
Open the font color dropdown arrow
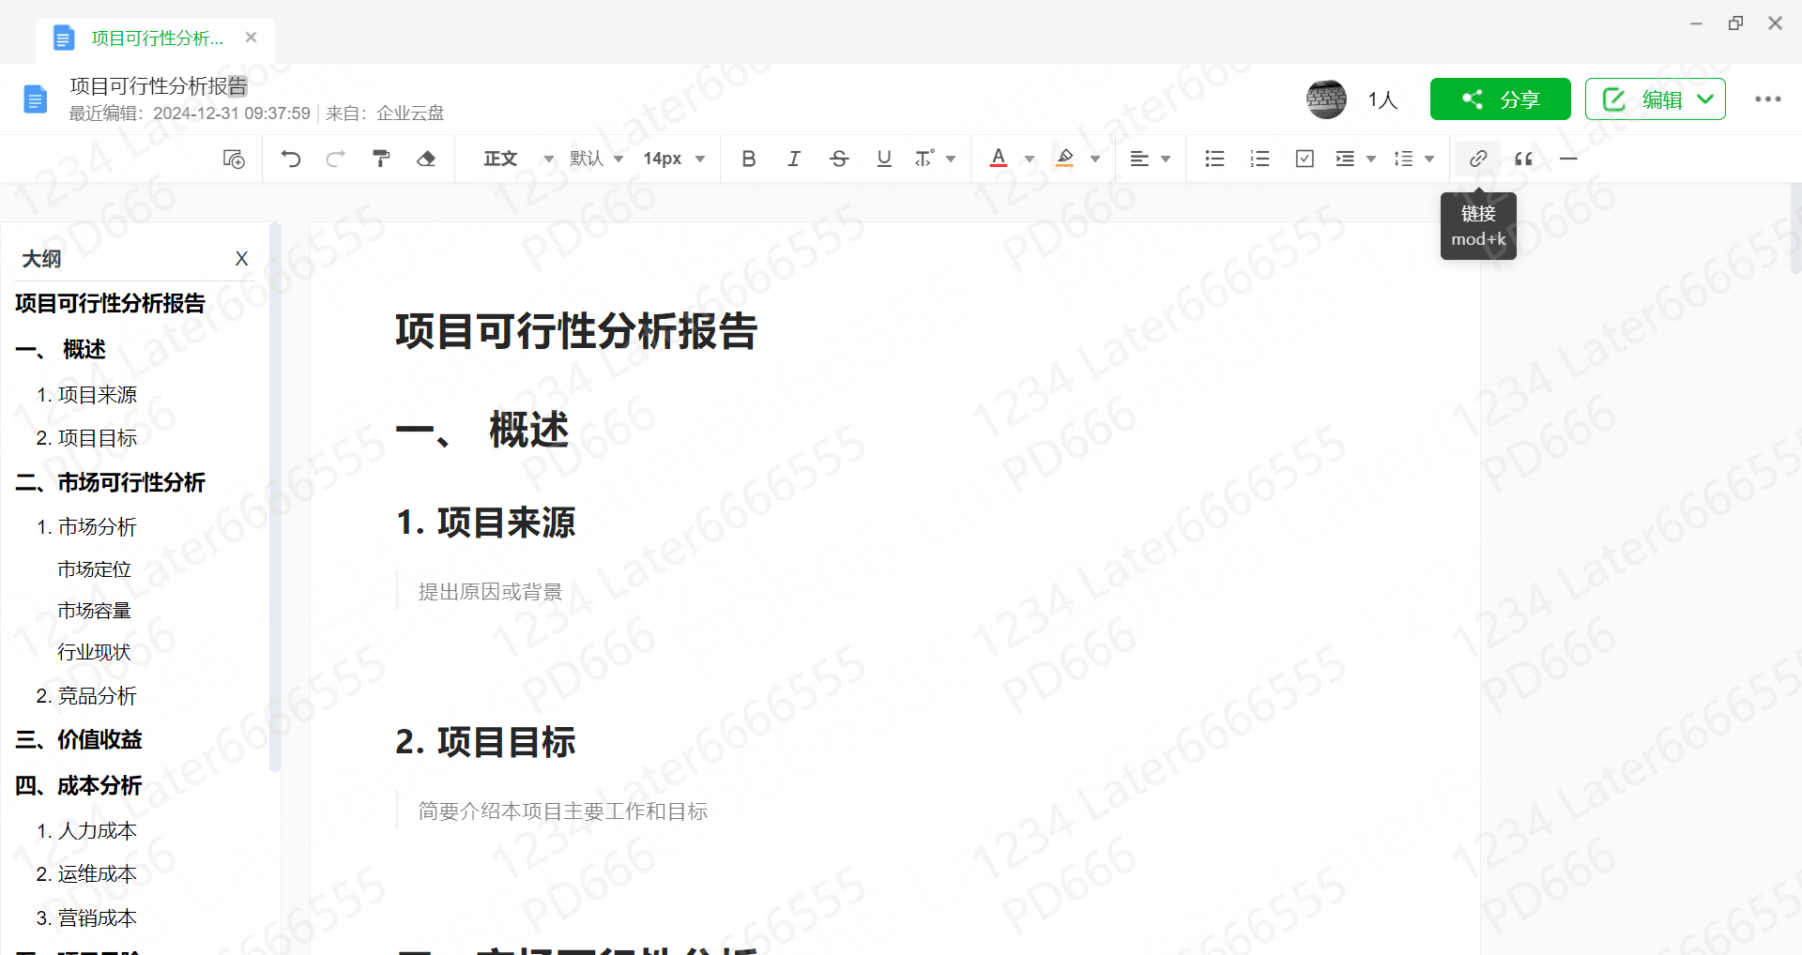click(x=1030, y=159)
